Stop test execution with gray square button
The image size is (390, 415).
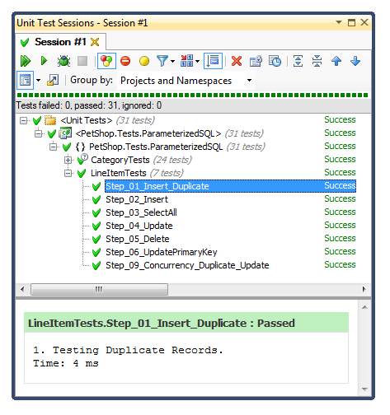[82, 61]
